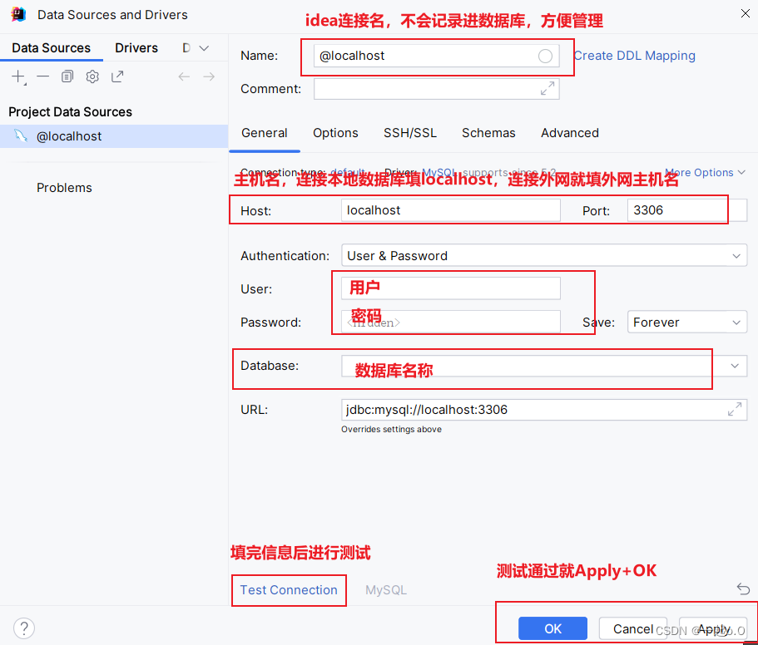
Task: Click the back navigation arrow
Action: [183, 76]
